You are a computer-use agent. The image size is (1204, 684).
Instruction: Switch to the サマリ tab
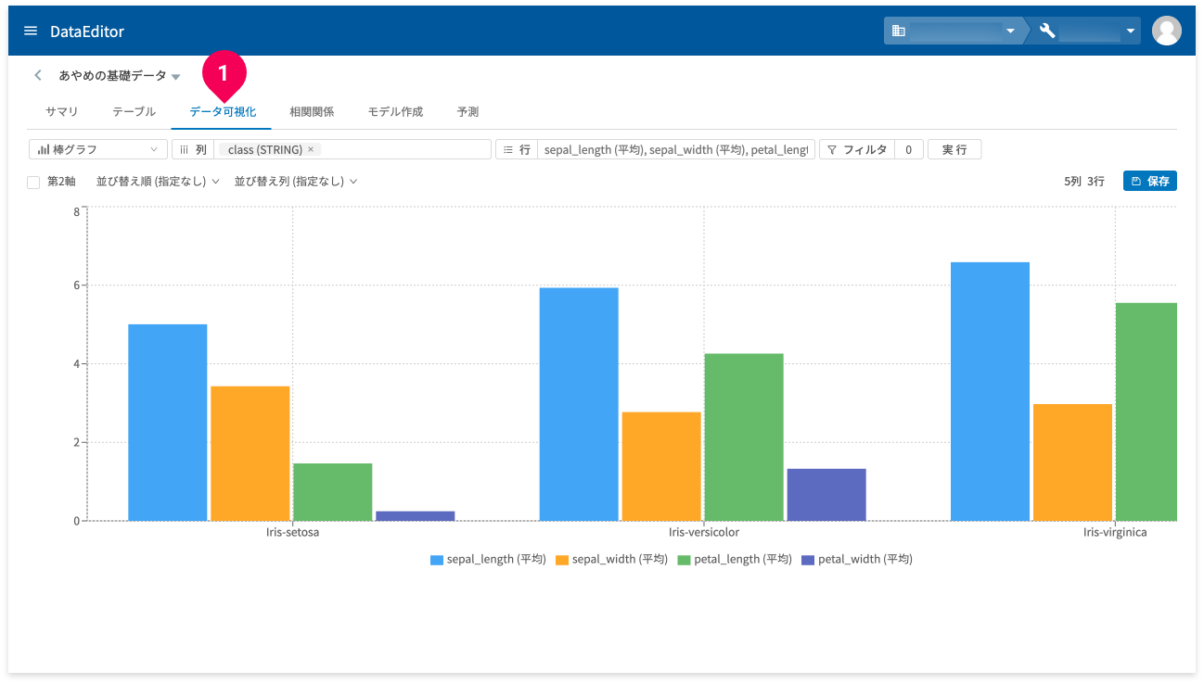(x=61, y=111)
